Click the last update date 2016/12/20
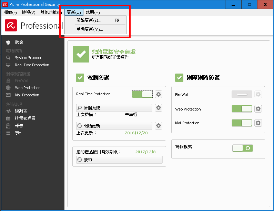The width and height of the screenshot is (274, 211). click(136, 133)
